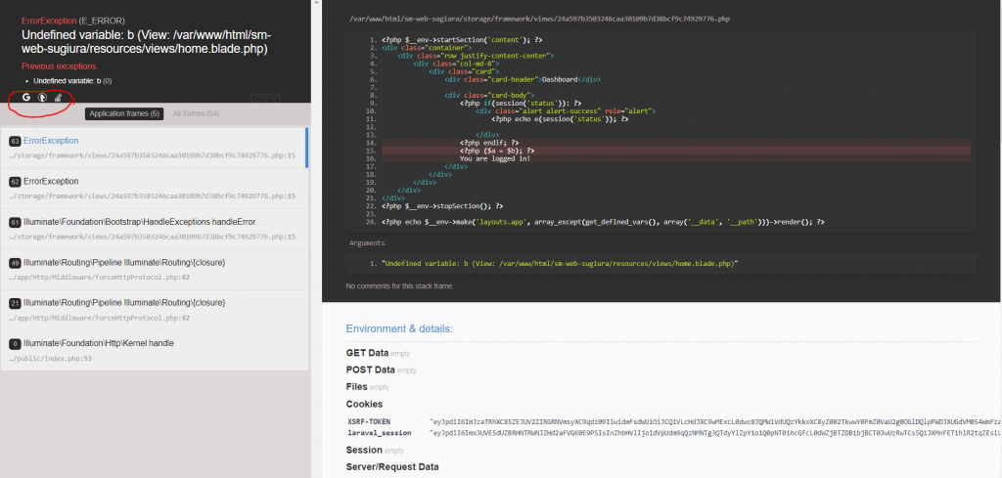Click the DuckDuckGo search icon
This screenshot has height=478, width=1002.
click(x=42, y=98)
